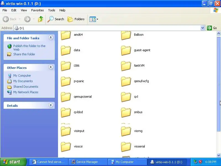Select the guest-agent folder icon
Screen dimensions: 221x166
126,50
